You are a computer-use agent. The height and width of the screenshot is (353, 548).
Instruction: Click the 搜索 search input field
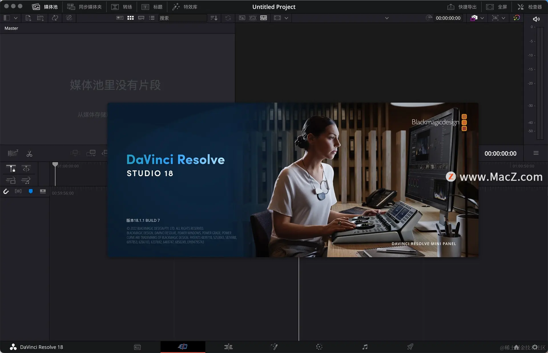(183, 18)
